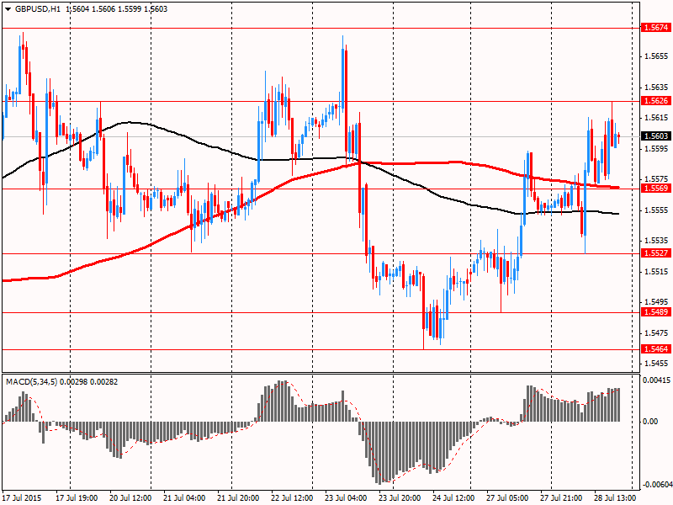
Task: Click the 23 Jul 04:00 time label
Action: pos(346,498)
